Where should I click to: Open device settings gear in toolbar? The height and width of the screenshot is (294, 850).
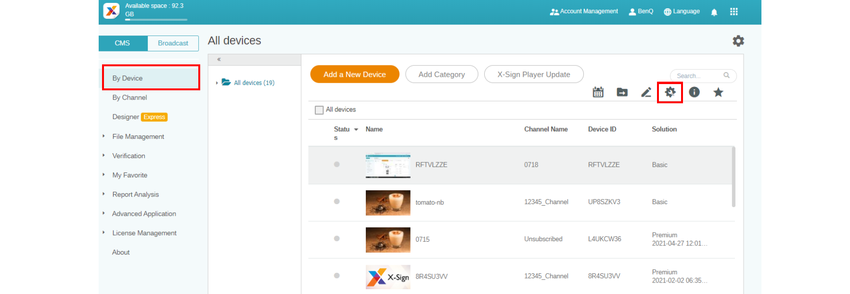[670, 92]
